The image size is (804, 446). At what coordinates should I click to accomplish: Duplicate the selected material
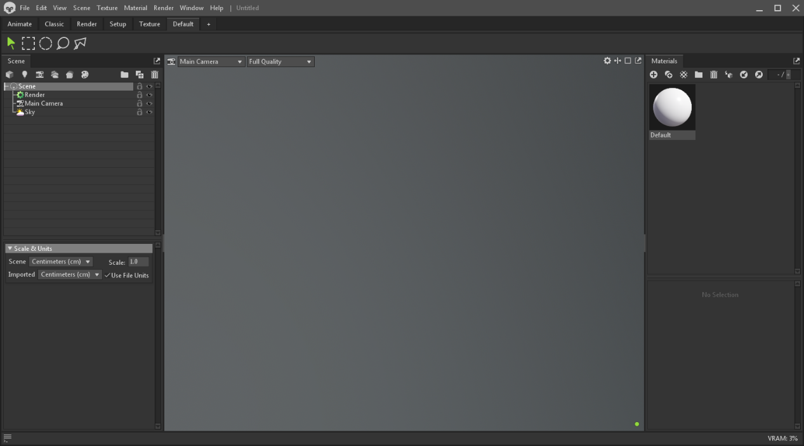[x=668, y=75]
